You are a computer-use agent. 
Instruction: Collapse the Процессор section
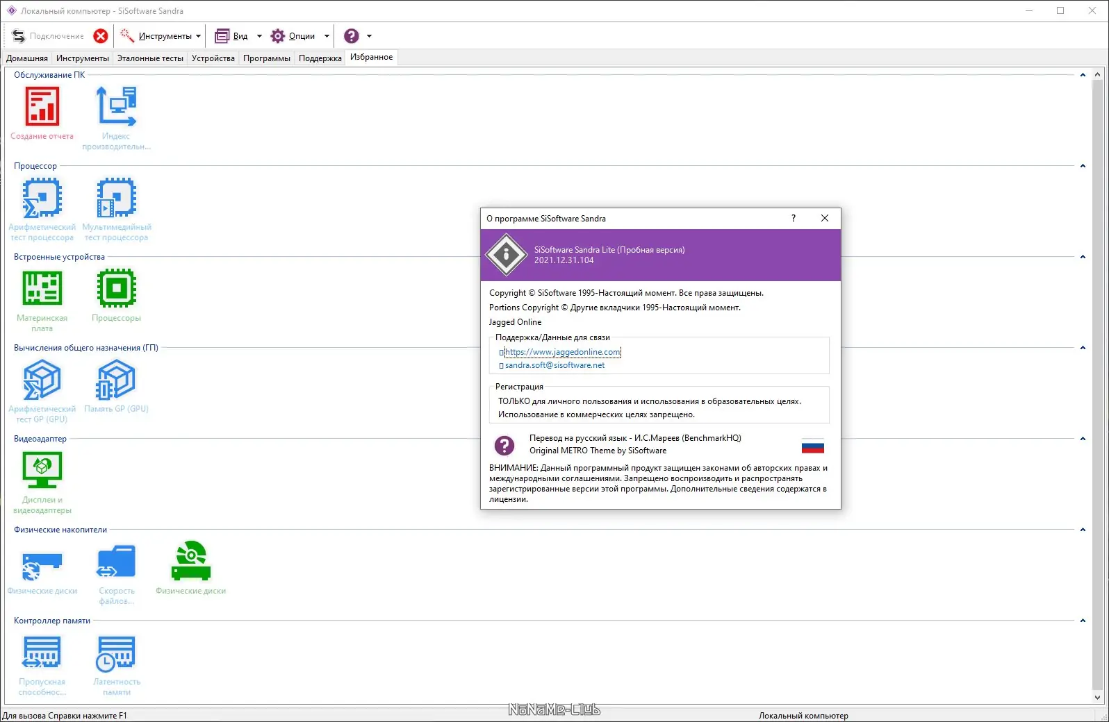tap(1083, 166)
